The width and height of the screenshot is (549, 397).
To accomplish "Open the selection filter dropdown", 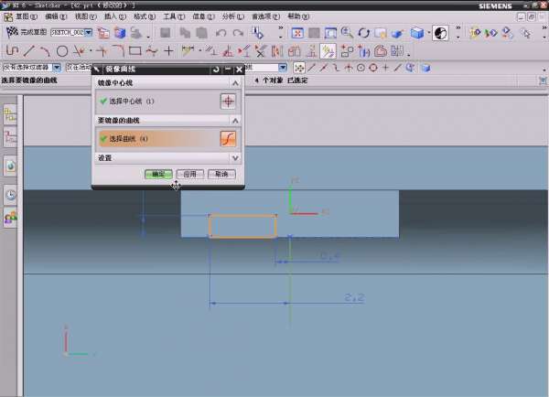I will click(x=57, y=68).
